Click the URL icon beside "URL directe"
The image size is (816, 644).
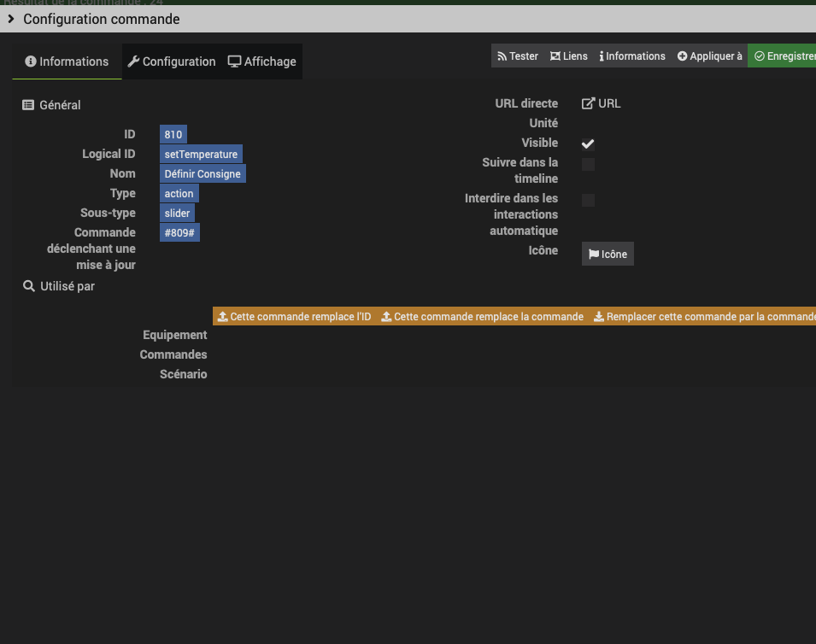tap(589, 102)
